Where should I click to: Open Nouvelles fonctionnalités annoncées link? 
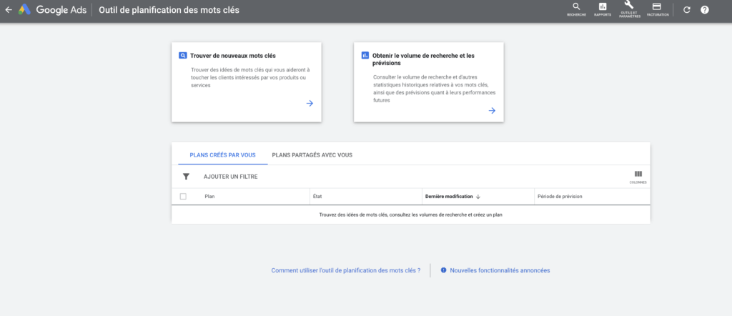click(x=500, y=270)
